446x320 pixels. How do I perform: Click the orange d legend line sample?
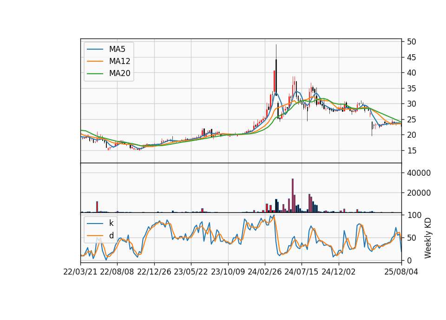95,236
